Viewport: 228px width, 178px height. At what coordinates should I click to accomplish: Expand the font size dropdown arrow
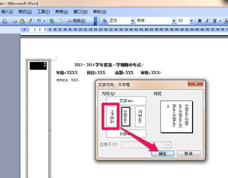pos(192,20)
